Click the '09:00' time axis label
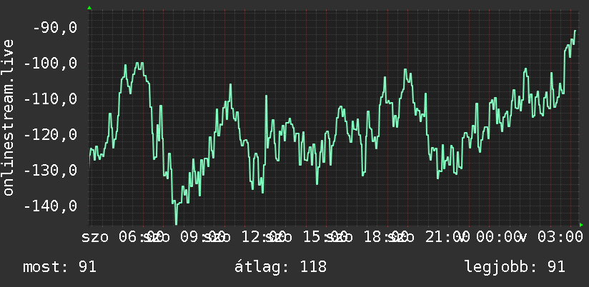This screenshot has height=287, width=589. 203,237
